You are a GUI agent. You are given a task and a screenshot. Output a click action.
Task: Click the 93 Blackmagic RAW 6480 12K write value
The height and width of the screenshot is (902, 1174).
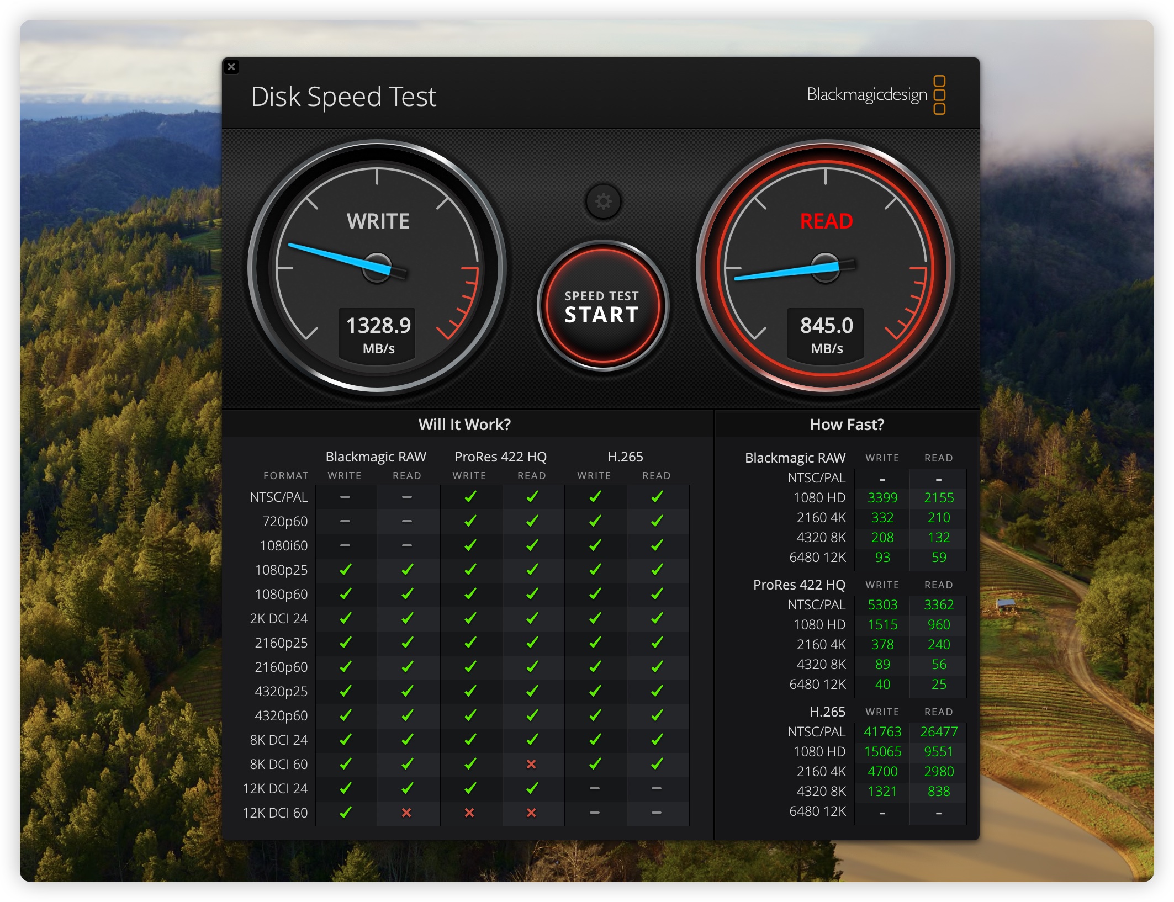(x=882, y=557)
